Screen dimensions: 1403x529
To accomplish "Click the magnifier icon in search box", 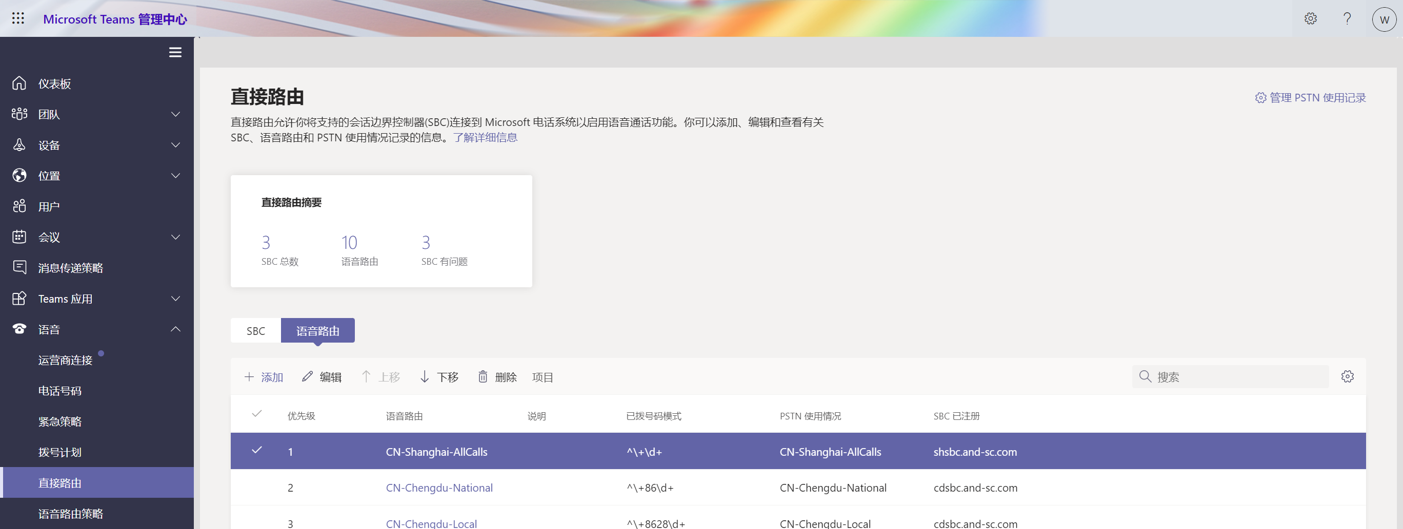I will tap(1145, 376).
